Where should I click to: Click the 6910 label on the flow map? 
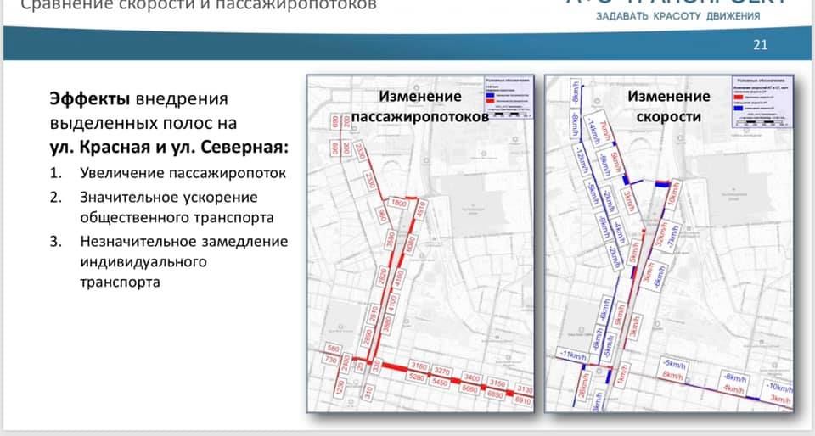(x=523, y=400)
